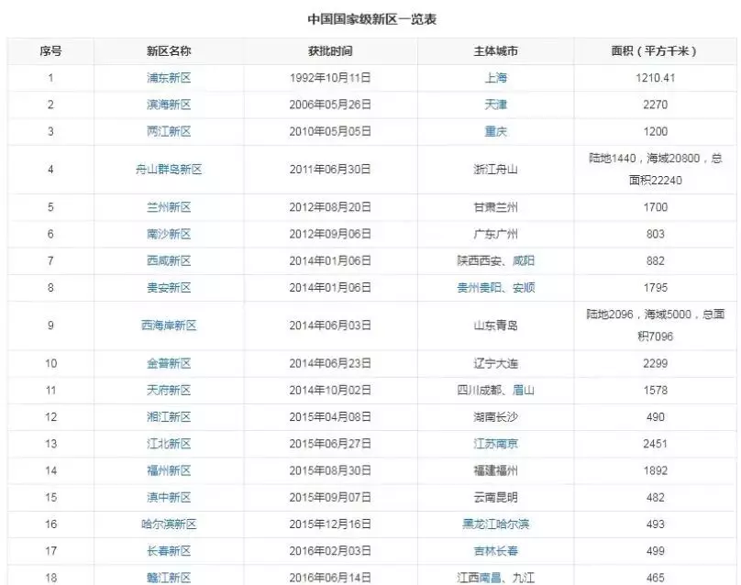Select the city cell 云南昆明
The height and width of the screenshot is (585, 741).
tap(496, 498)
